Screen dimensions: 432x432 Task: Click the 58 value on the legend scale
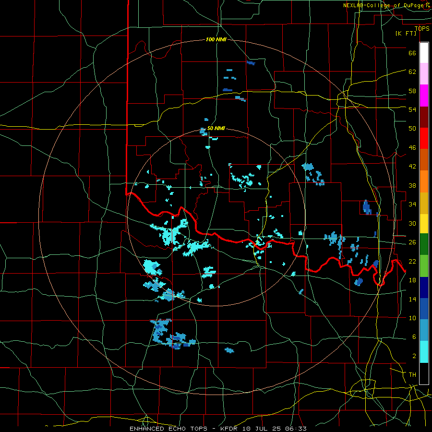pos(412,91)
